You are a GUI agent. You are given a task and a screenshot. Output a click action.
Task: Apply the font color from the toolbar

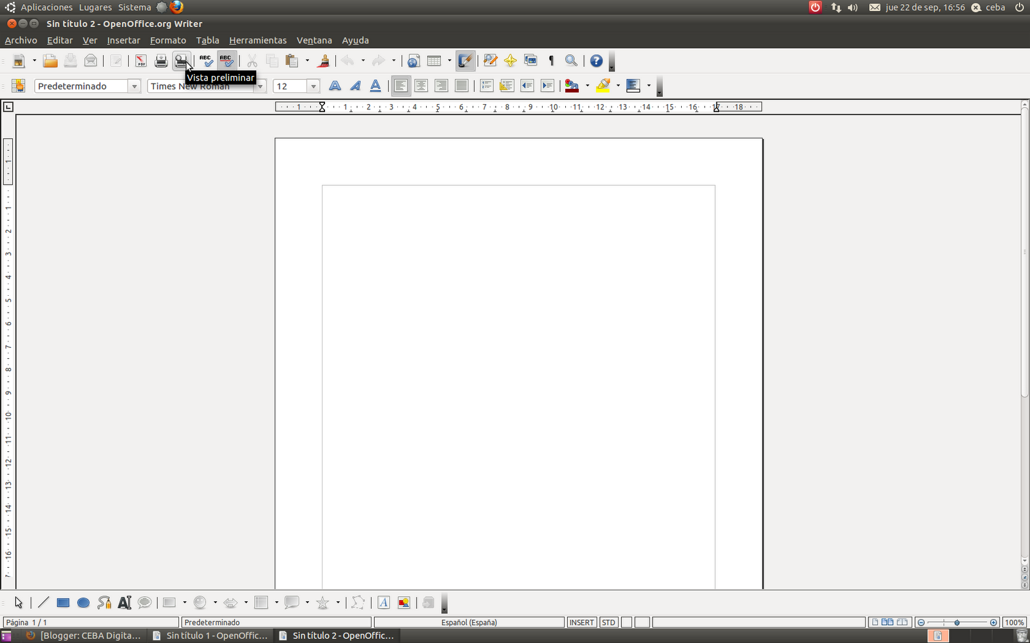pos(571,86)
